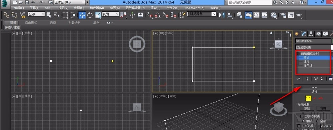
Task: Select the Select and Link chain tool
Action: tap(7, 15)
